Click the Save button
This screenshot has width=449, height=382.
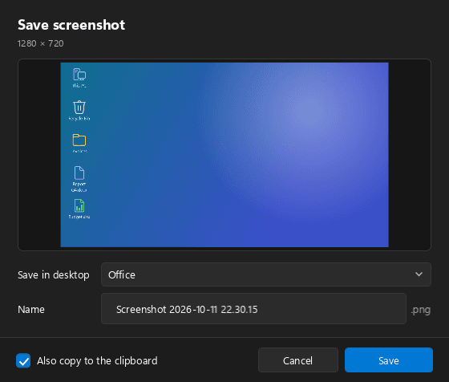(x=389, y=360)
